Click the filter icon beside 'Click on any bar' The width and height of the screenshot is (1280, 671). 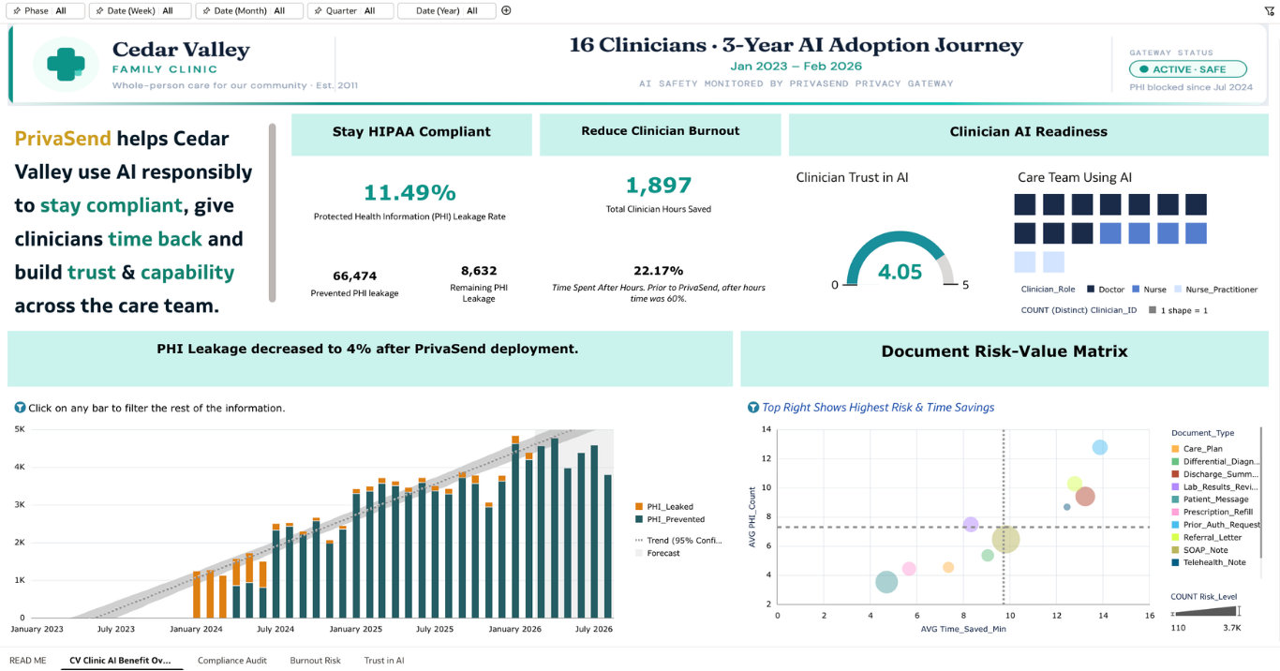20,408
